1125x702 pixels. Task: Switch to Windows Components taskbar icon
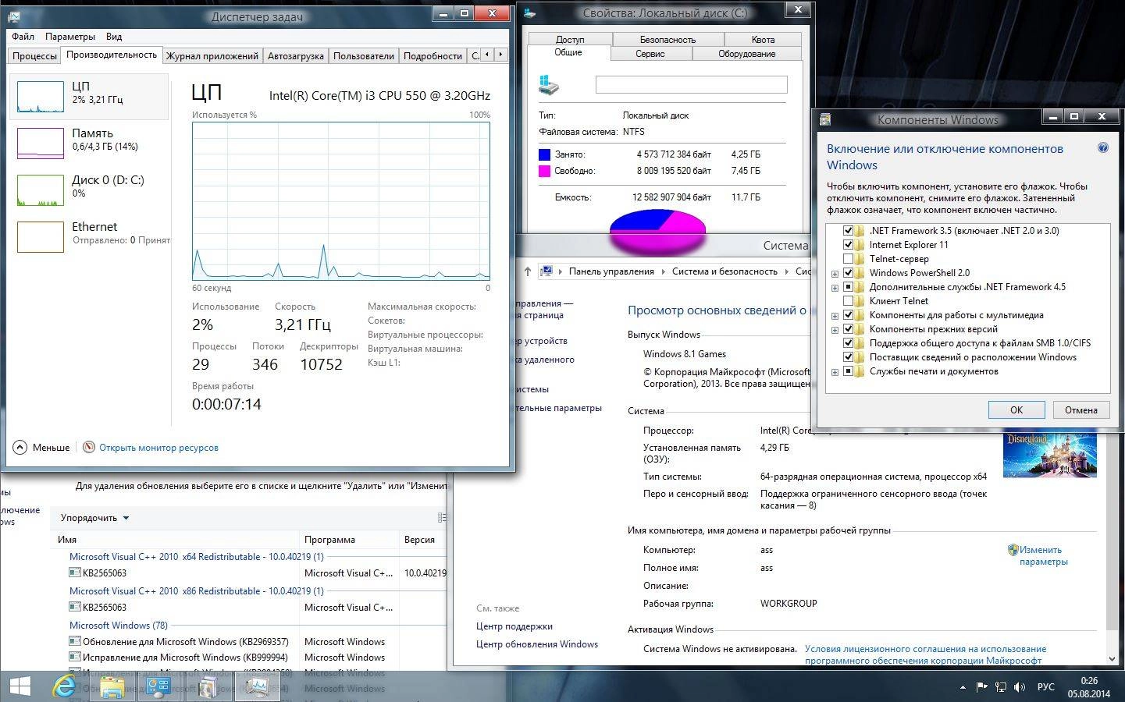208,686
